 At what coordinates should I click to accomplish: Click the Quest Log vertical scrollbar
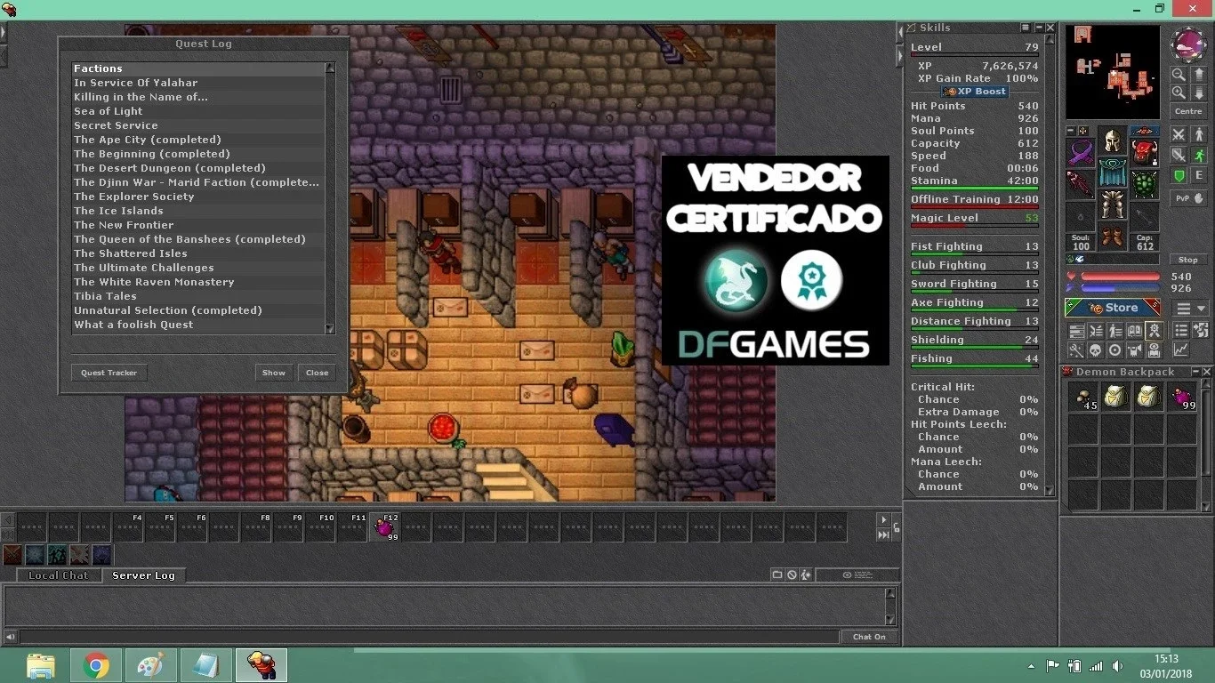330,198
